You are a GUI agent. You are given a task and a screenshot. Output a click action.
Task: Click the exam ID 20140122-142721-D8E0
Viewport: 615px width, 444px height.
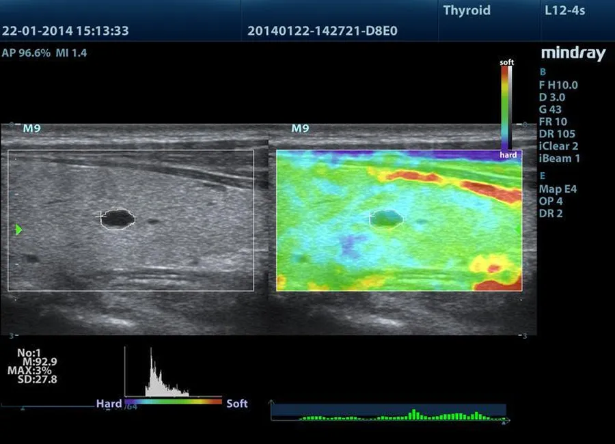[323, 31]
